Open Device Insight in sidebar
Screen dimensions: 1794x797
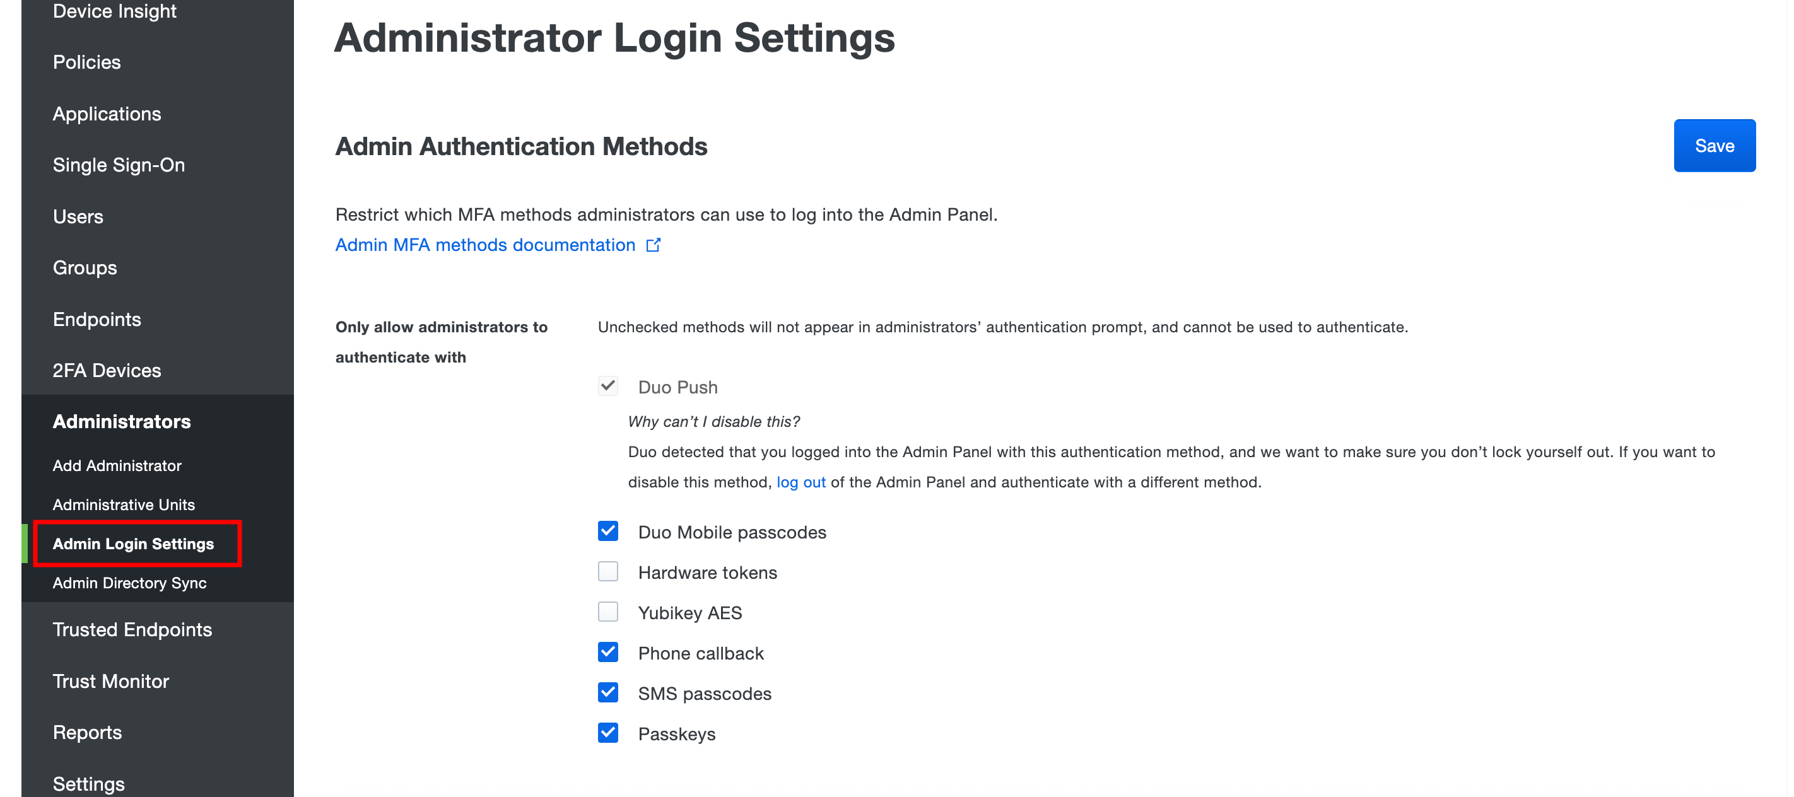click(115, 11)
